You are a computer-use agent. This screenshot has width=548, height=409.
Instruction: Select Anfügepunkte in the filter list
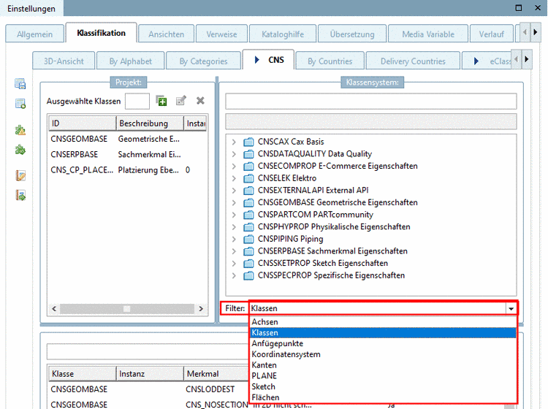[384, 343]
